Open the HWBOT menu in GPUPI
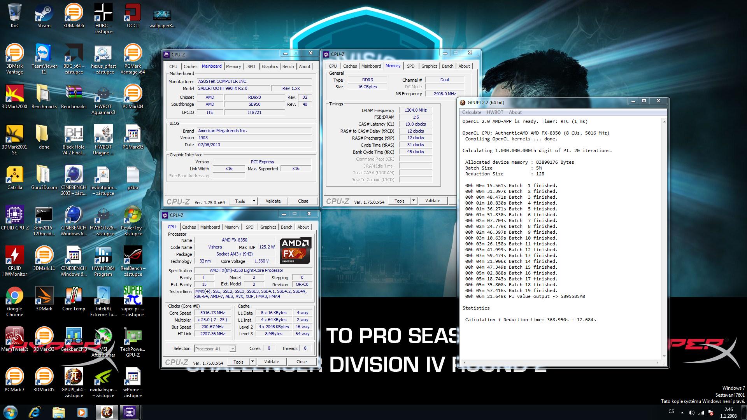747x420 pixels. (x=495, y=112)
